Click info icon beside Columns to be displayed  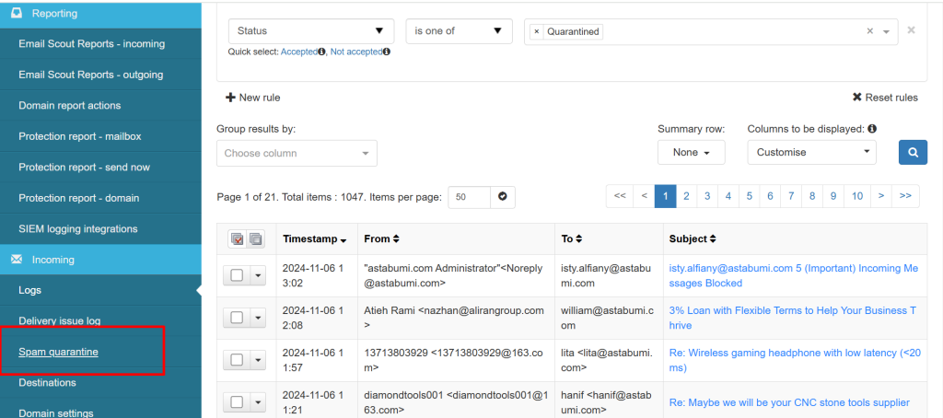[871, 129]
